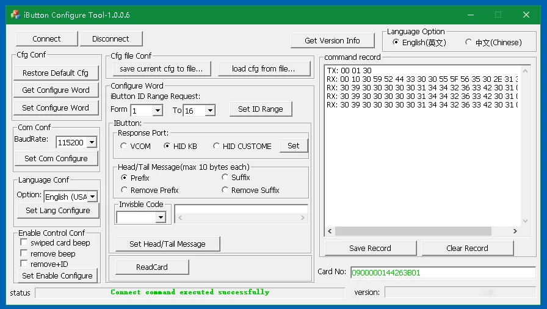Click the Disconnect button

tap(111, 38)
